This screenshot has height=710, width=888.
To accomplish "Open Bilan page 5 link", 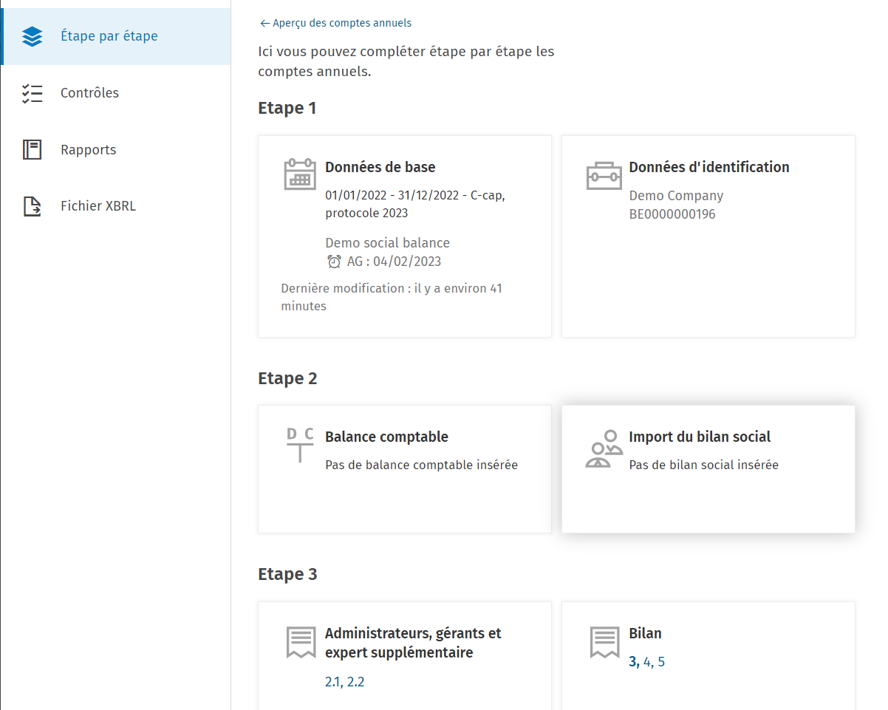I will point(661,662).
